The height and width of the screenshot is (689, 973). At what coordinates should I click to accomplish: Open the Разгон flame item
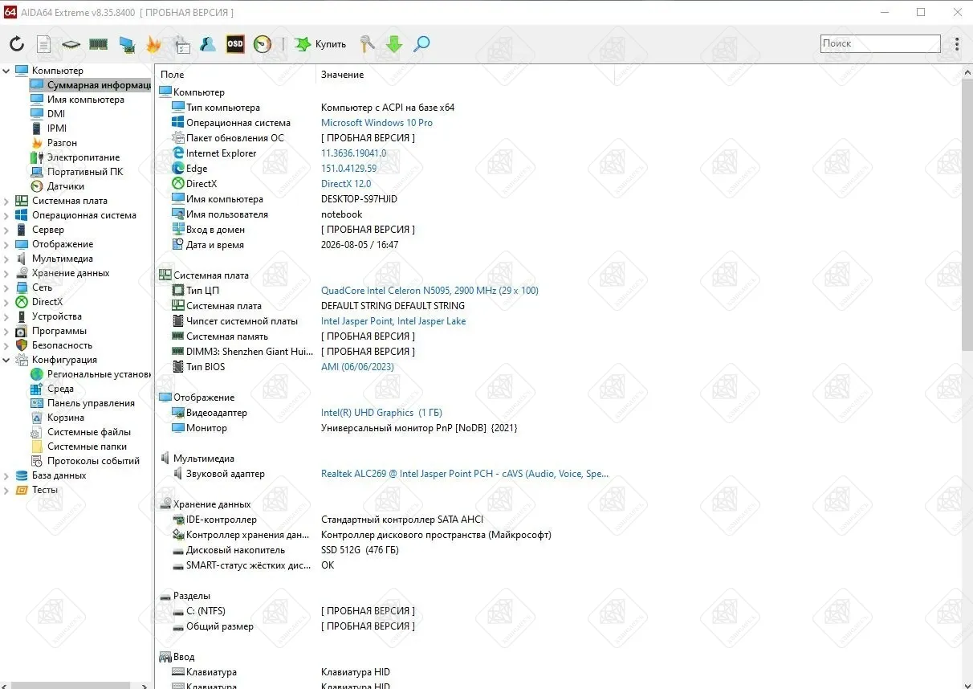(62, 143)
